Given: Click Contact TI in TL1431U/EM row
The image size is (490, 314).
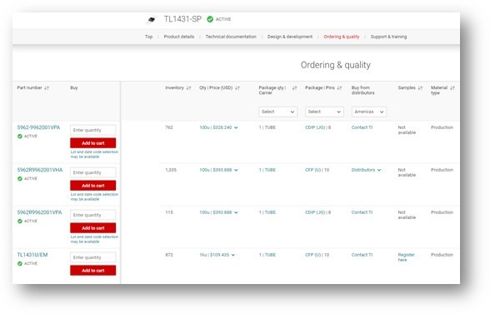Looking at the screenshot, I should 362,255.
